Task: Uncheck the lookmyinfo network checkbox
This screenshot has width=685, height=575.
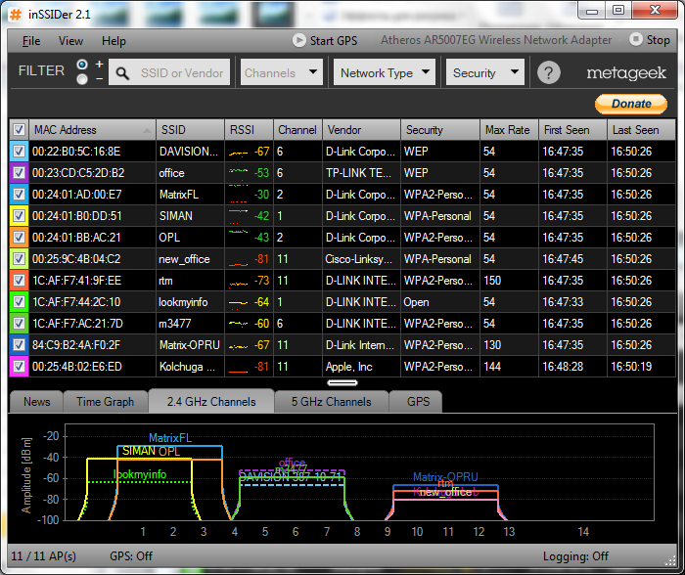Action: pyautogui.click(x=19, y=302)
